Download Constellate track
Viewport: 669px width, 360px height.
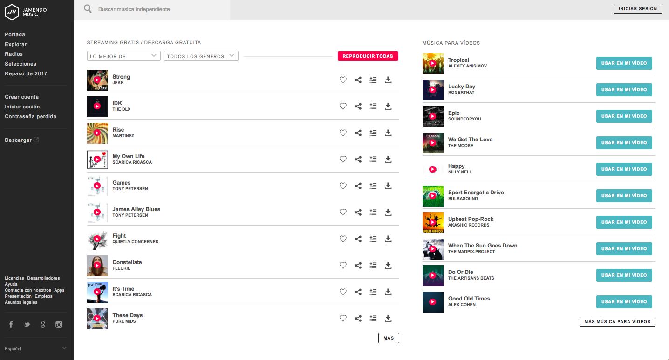pos(388,266)
